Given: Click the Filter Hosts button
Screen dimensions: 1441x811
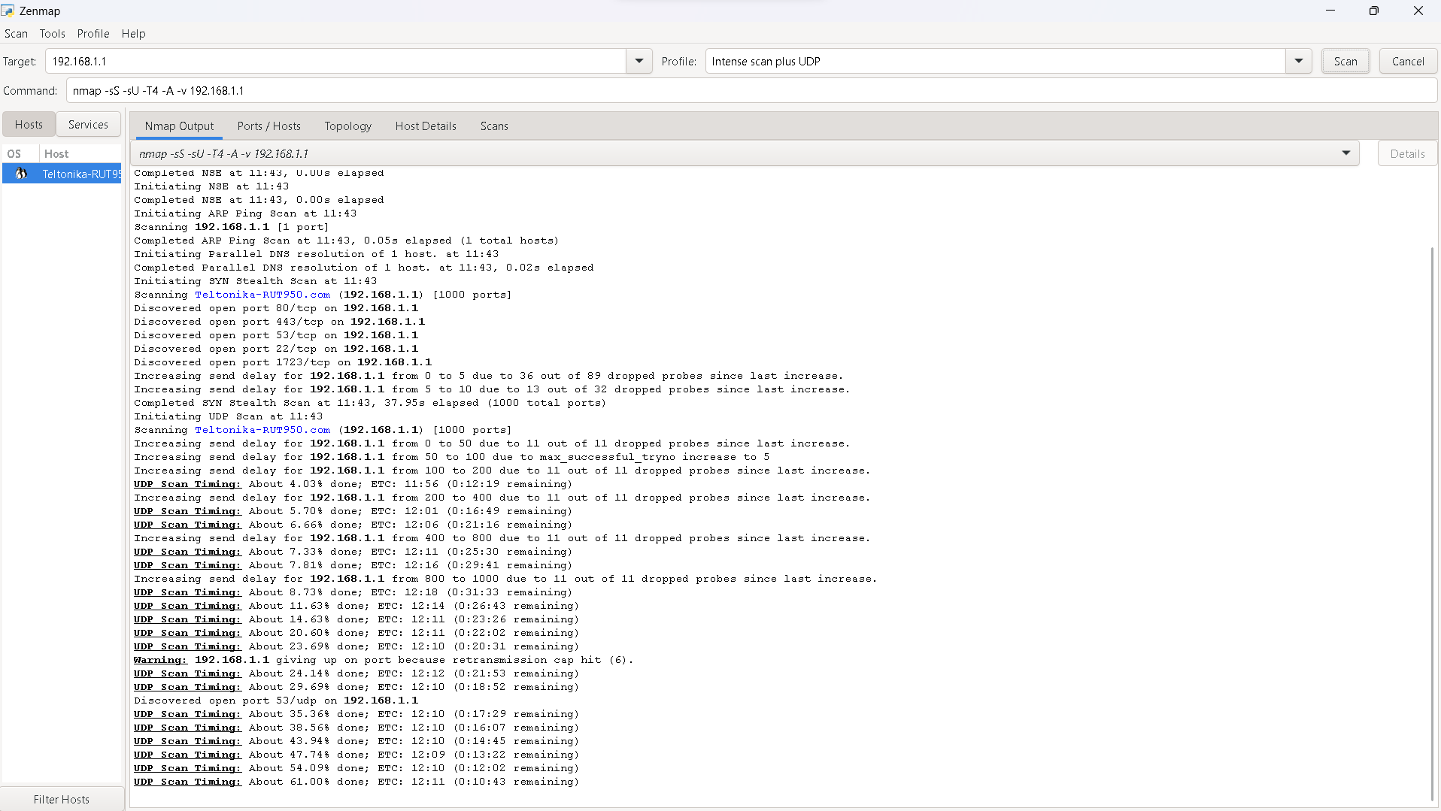Looking at the screenshot, I should pyautogui.click(x=62, y=799).
